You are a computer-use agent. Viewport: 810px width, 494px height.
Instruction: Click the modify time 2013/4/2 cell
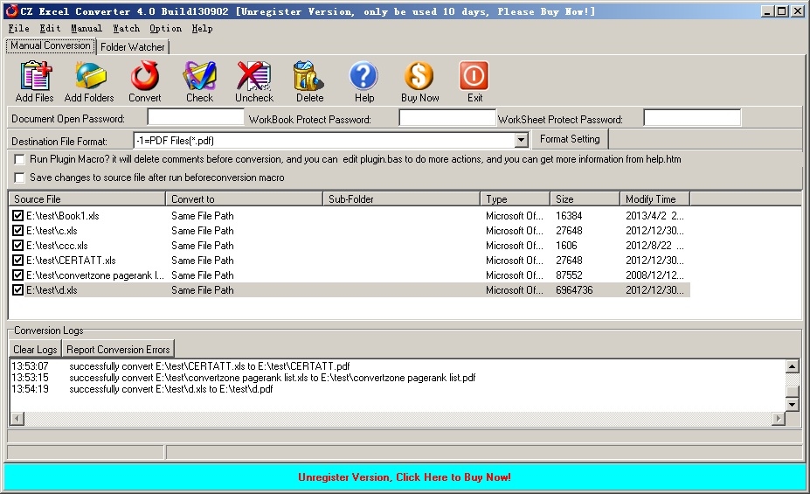pyautogui.click(x=654, y=215)
